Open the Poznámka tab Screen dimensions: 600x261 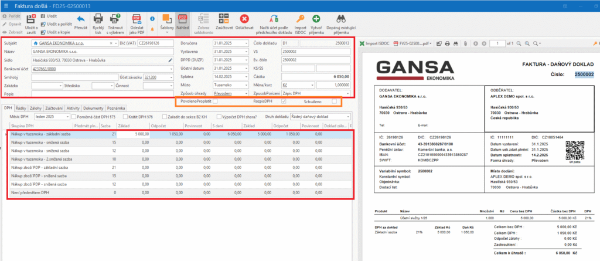[116, 108]
